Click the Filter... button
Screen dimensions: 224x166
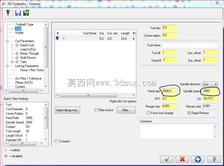click(x=126, y=110)
